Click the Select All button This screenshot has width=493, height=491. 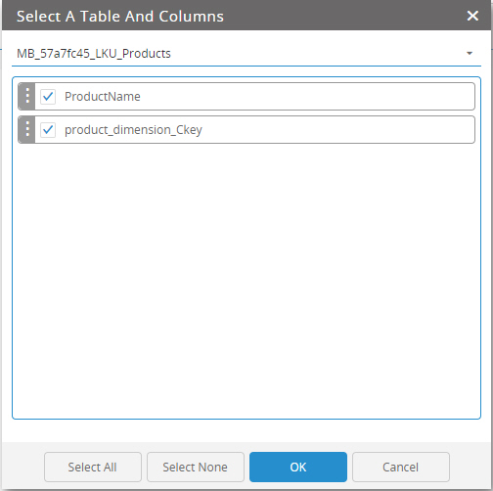tap(93, 467)
